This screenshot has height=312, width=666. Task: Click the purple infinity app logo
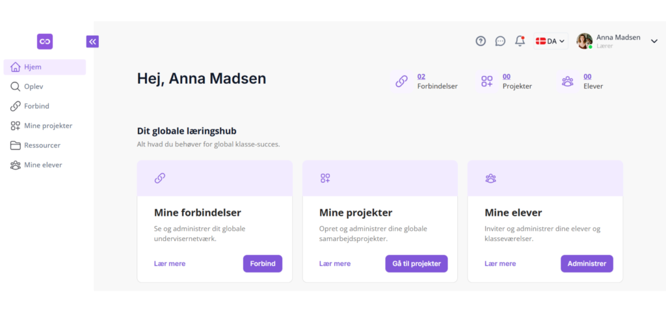click(x=45, y=42)
